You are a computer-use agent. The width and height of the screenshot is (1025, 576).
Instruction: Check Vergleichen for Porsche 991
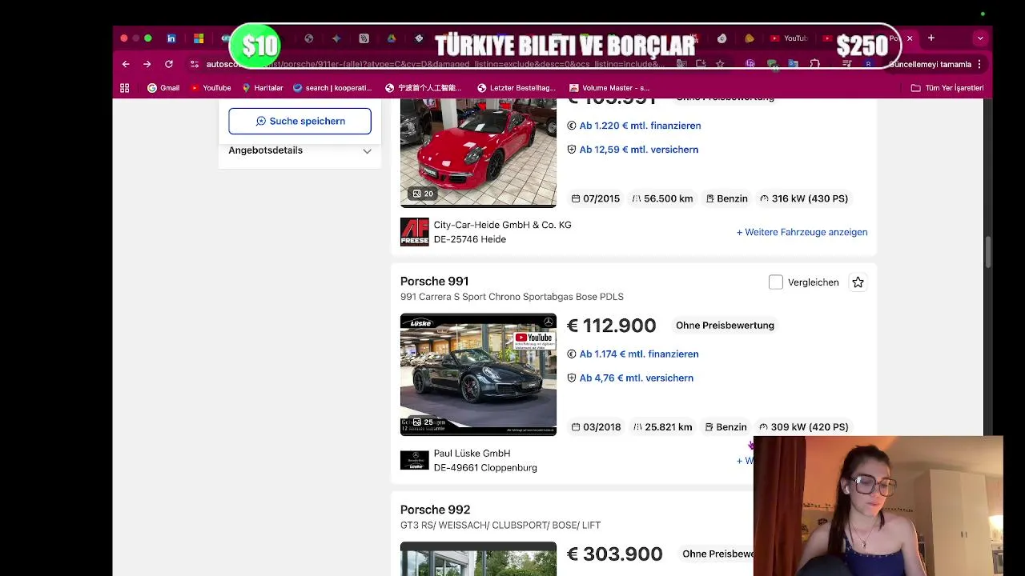pyautogui.click(x=775, y=282)
